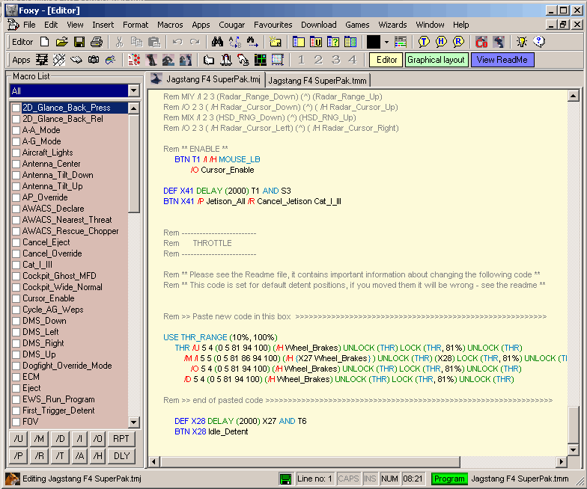Click the black color swatch
Screen dimensions: 587x489
[374, 42]
